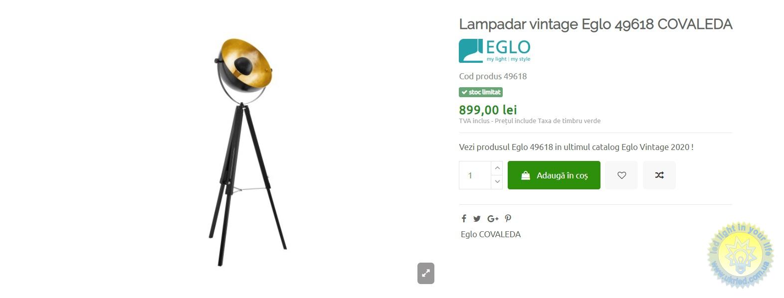Viewport: 784px width, 298px height.
Task: Share product on Google Plus
Action: [x=493, y=219]
